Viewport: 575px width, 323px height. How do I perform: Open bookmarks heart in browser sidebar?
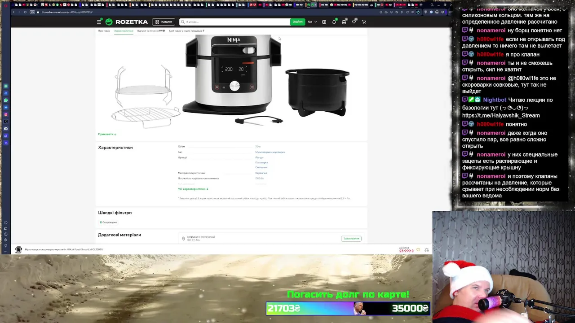6,223
